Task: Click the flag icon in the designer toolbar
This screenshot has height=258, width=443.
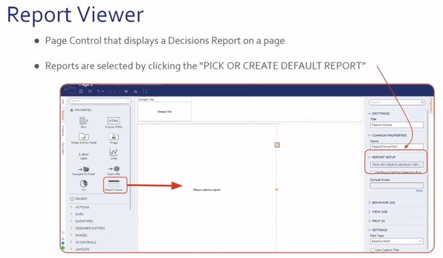Action: click(x=90, y=91)
